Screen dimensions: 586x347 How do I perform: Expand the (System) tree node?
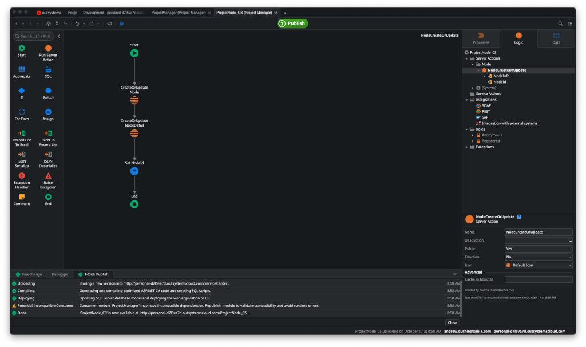click(472, 88)
